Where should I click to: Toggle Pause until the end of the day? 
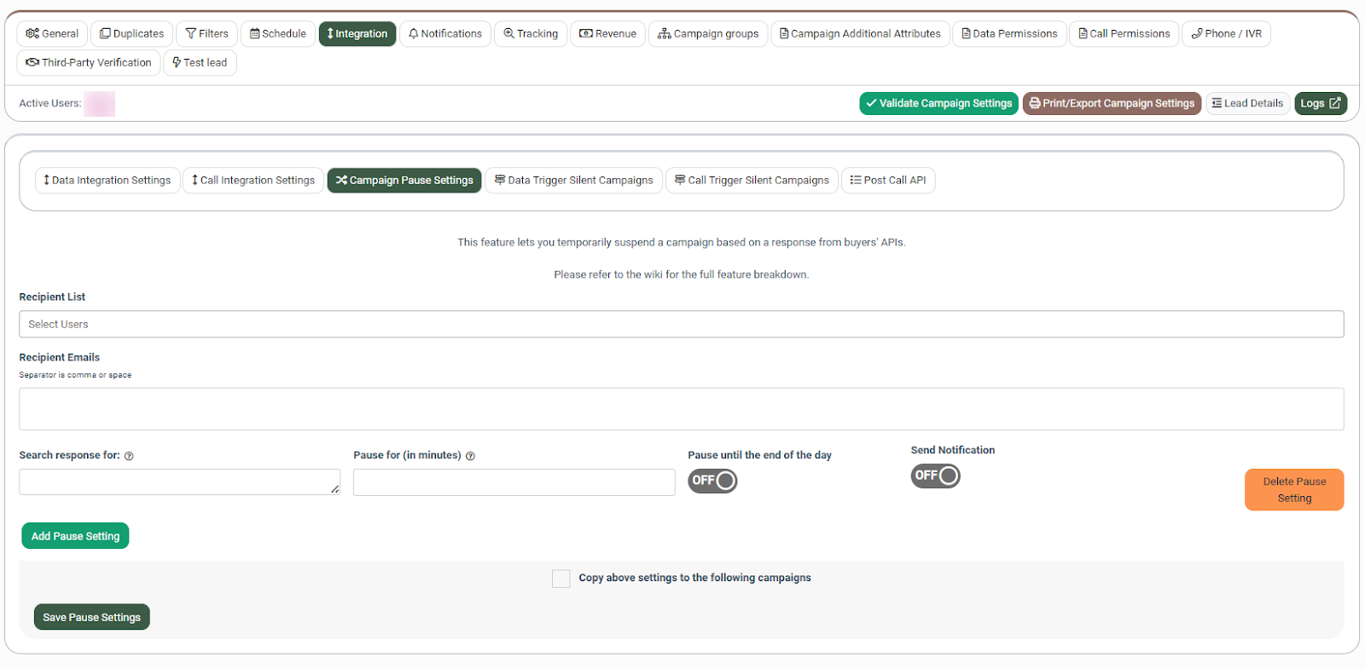tap(712, 481)
